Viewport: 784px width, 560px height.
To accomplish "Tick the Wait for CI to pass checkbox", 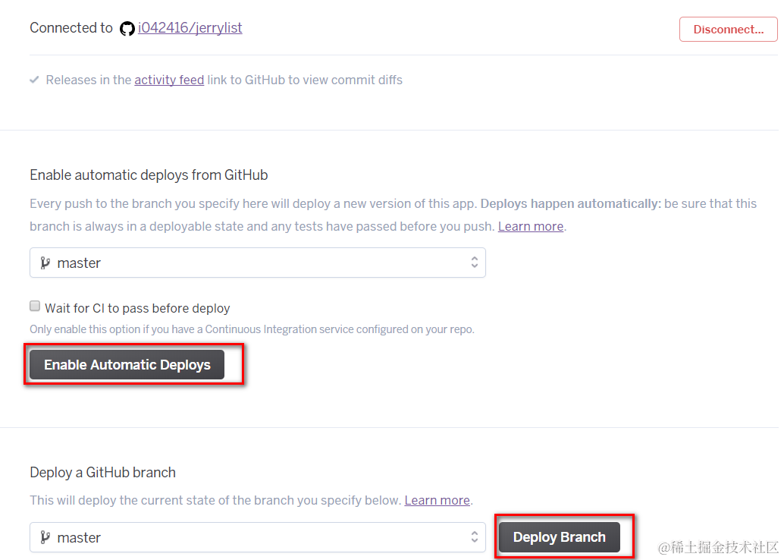I will (35, 307).
